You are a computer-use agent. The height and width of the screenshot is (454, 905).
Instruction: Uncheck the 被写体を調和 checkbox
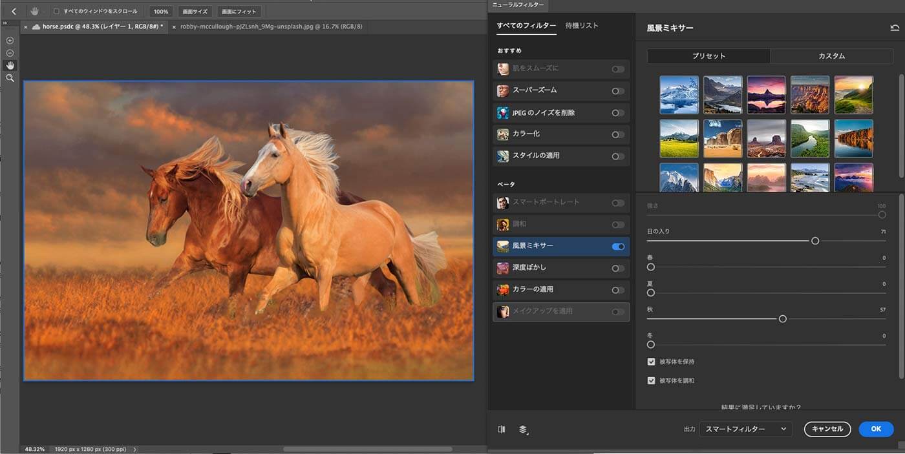pyautogui.click(x=652, y=380)
